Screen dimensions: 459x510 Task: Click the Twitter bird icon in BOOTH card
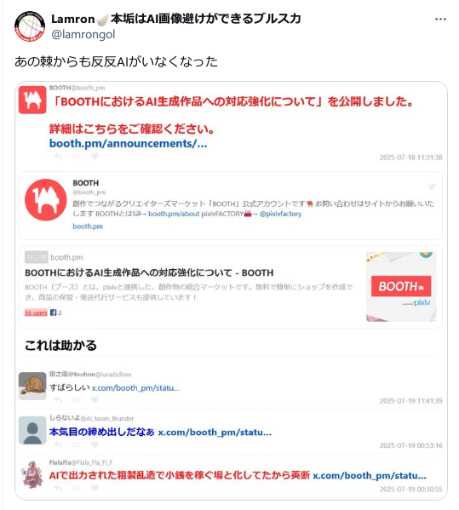[x=432, y=186]
